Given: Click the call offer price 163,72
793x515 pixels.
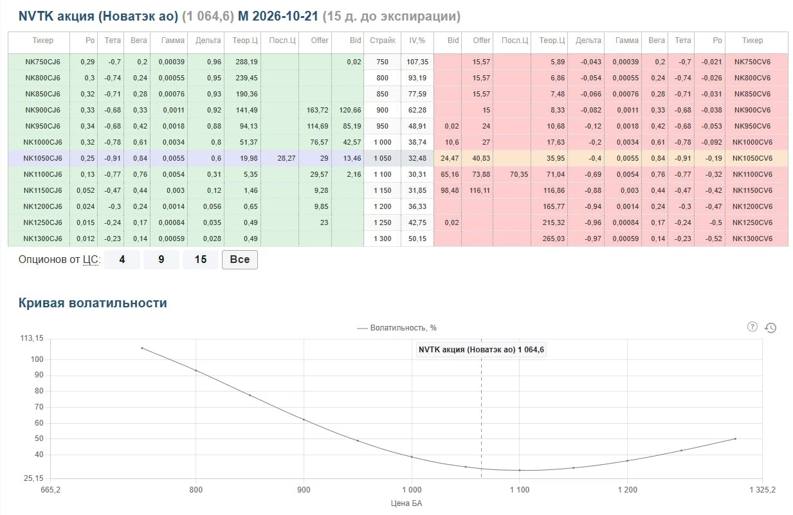Looking at the screenshot, I should (x=318, y=110).
